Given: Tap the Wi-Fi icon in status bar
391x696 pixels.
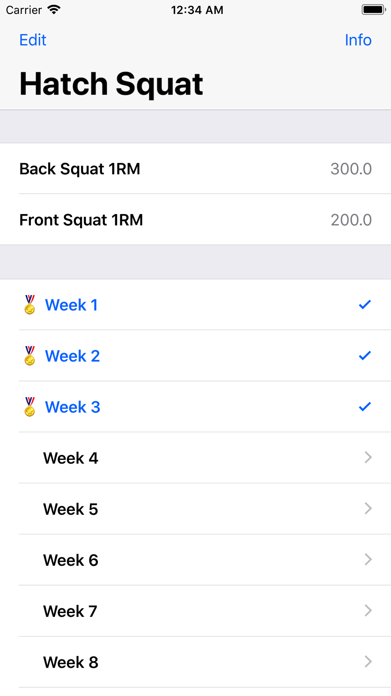Looking at the screenshot, I should [x=54, y=10].
